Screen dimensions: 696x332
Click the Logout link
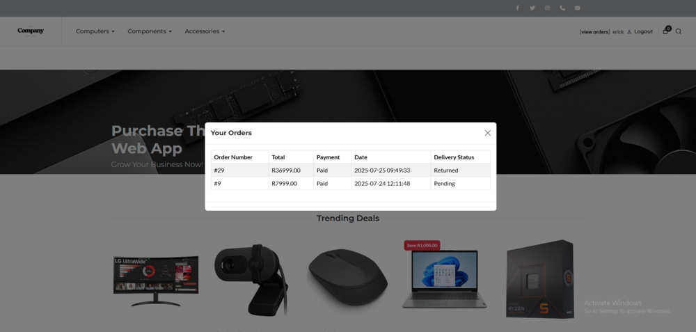coord(643,31)
